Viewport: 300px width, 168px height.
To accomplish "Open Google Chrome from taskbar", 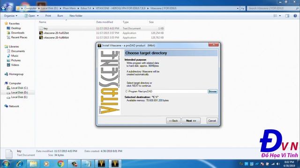I will 60,164.
